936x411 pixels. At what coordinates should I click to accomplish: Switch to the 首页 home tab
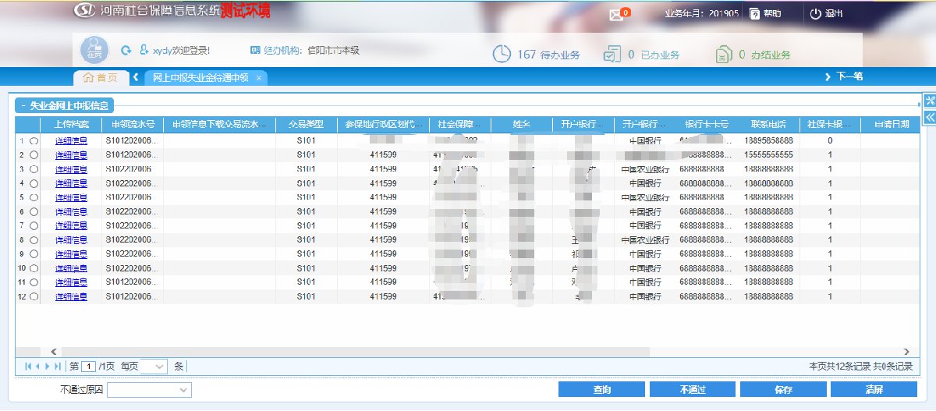pos(101,77)
